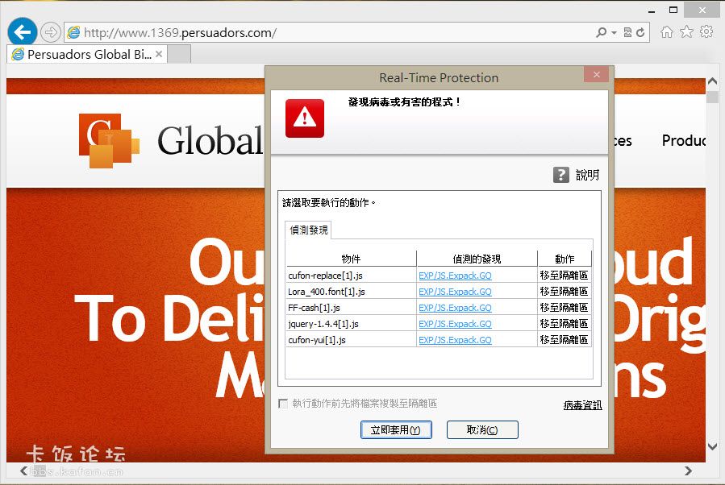Viewport: 725px width, 485px height.
Task: Open Favorites with the star icon
Action: [686, 32]
